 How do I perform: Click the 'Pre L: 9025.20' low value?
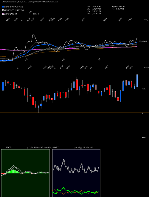[x=94, y=11]
